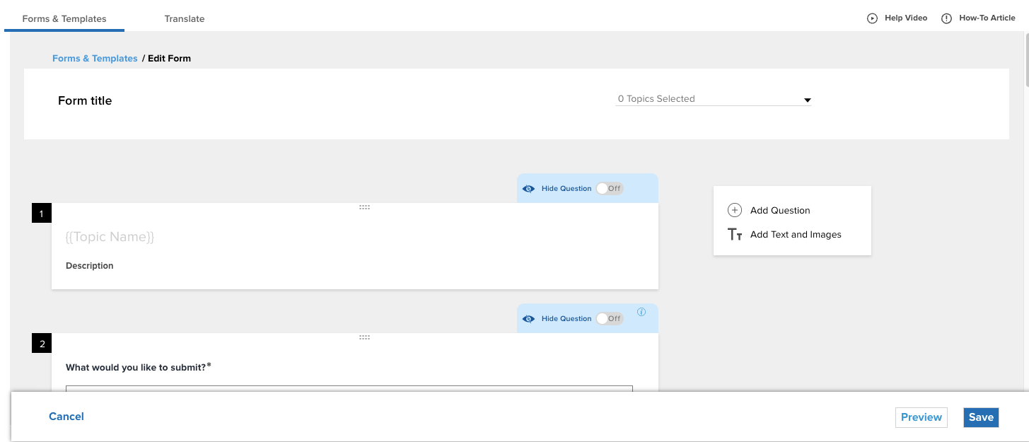Select the Forms & Templates tab
Image resolution: width=1029 pixels, height=442 pixels.
[64, 19]
